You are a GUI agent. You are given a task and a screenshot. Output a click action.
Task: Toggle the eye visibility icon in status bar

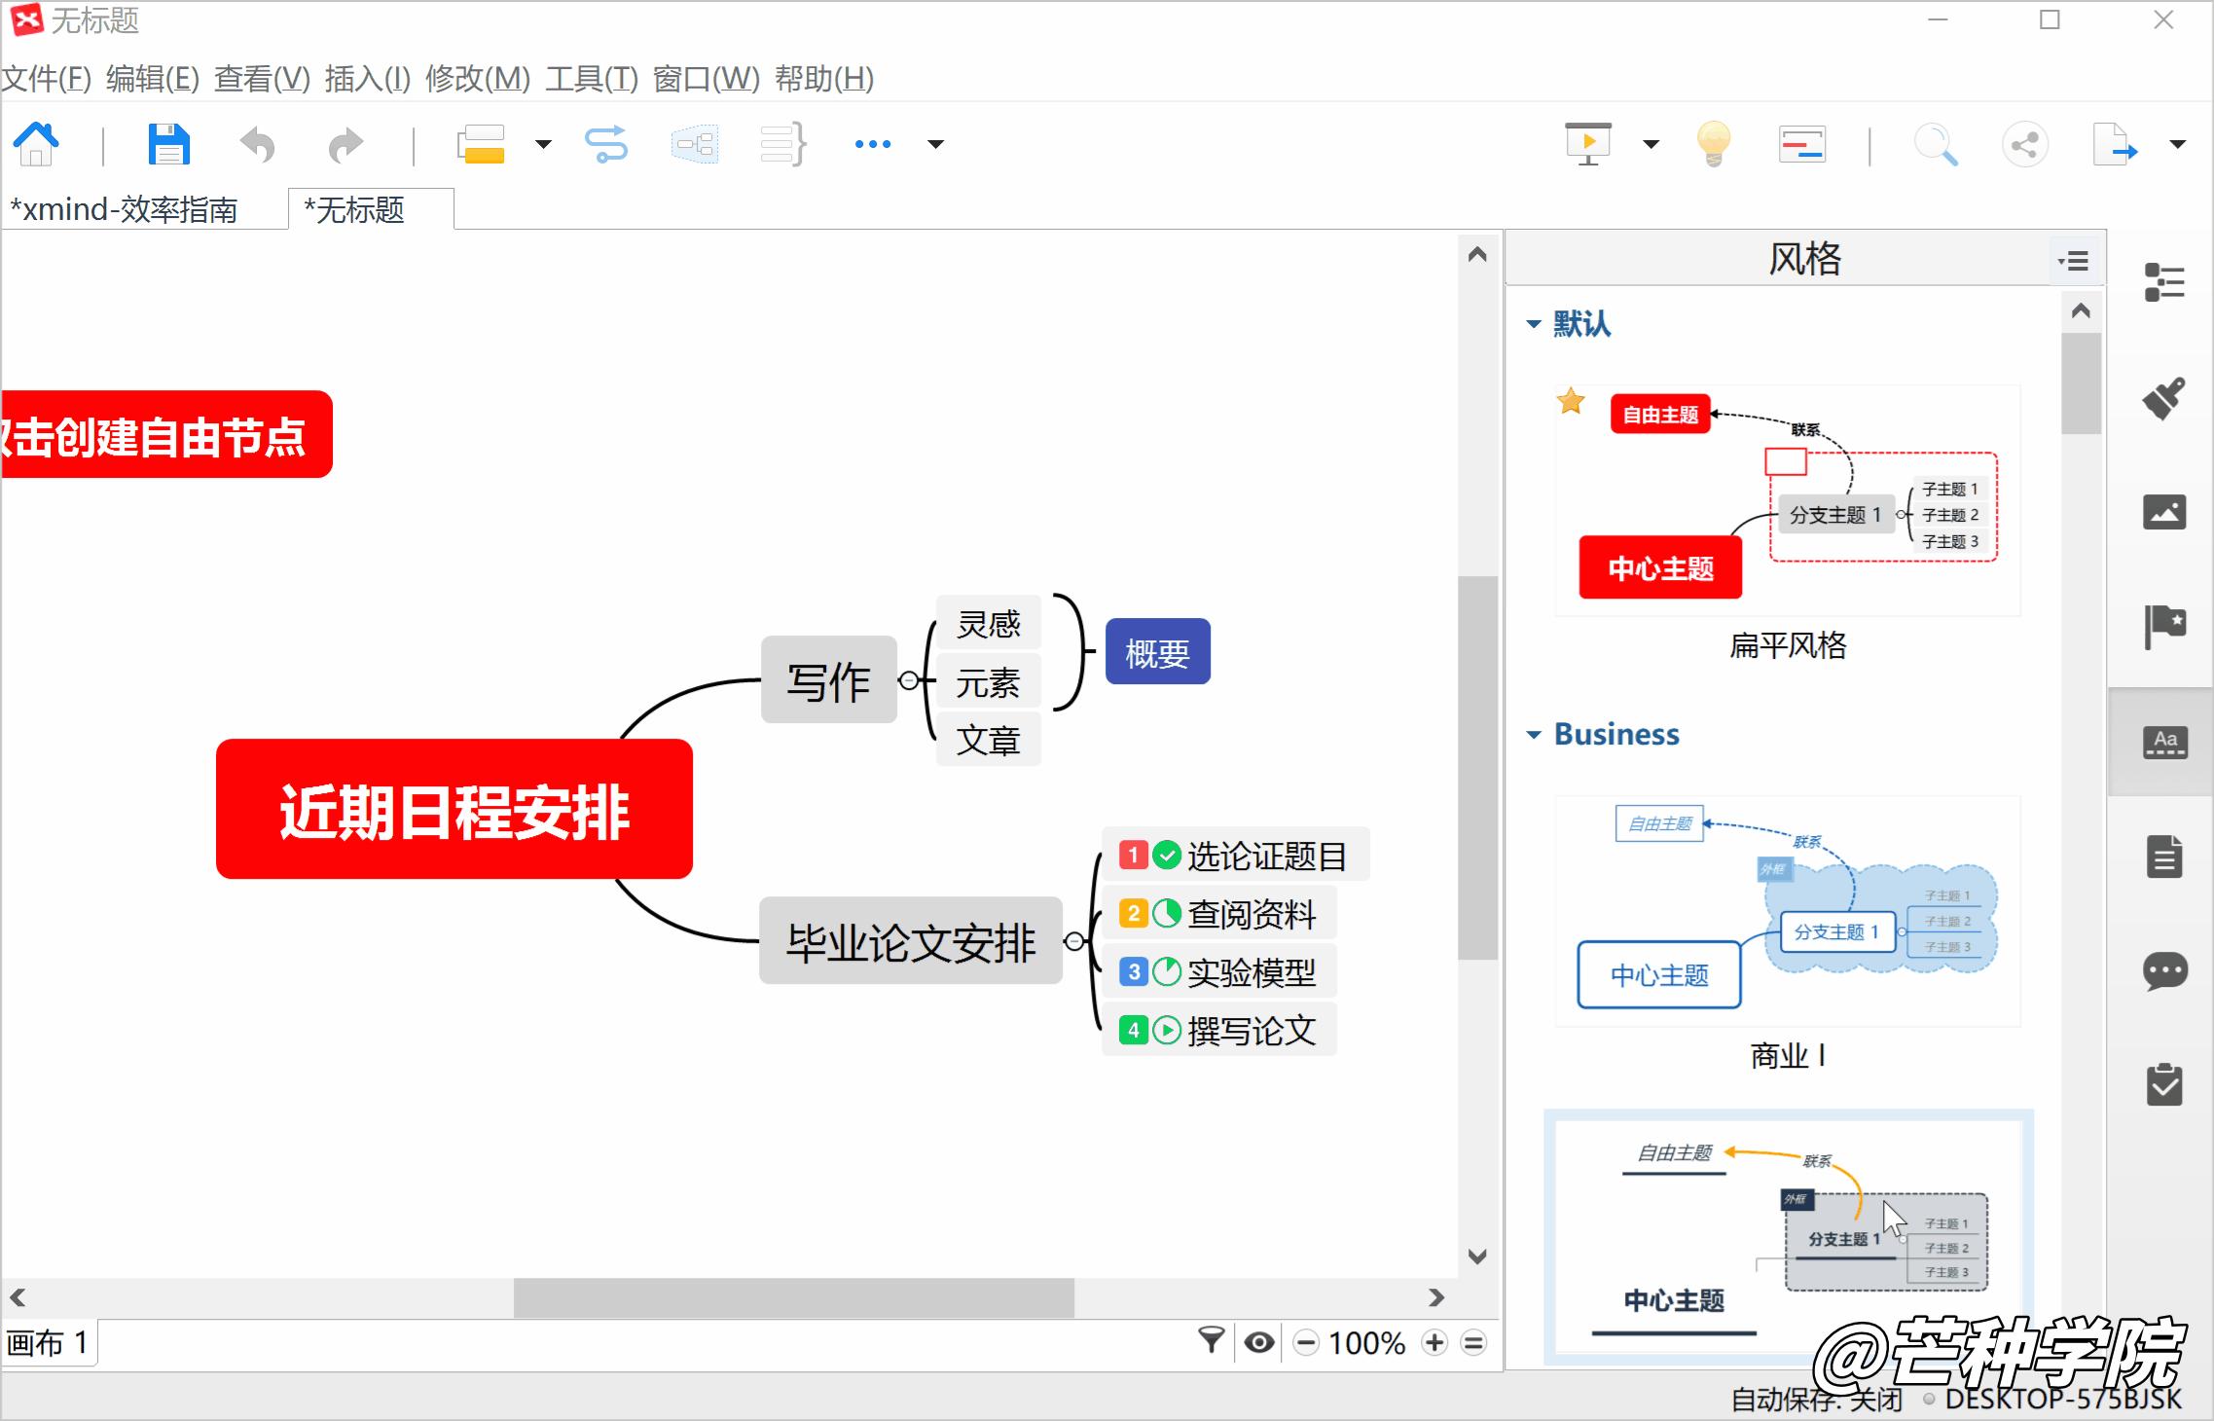1259,1343
